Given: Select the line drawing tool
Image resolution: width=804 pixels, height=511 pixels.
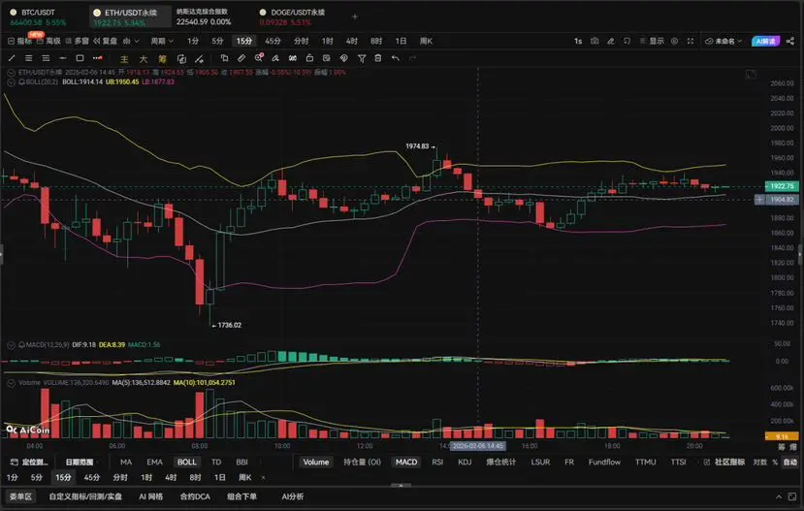Looking at the screenshot, I should pos(12,58).
